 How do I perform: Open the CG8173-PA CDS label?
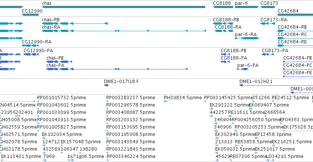coord(275,51)
